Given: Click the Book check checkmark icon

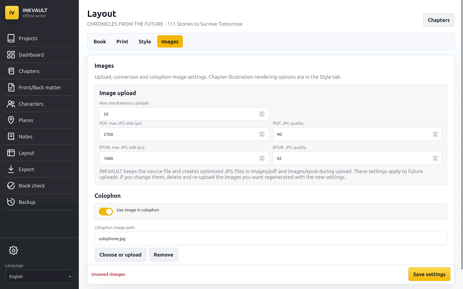Looking at the screenshot, I should pos(11,185).
